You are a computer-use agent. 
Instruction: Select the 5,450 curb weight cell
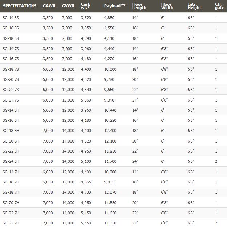(86, 223)
